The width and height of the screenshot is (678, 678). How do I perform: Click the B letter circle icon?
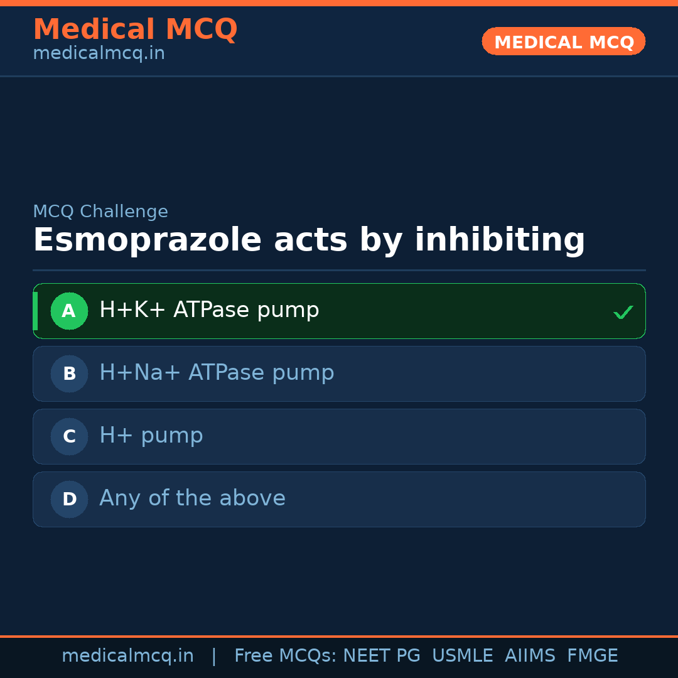coord(69,374)
